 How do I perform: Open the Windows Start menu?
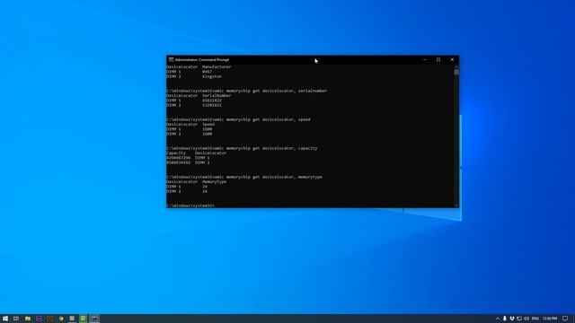pyautogui.click(x=5, y=319)
